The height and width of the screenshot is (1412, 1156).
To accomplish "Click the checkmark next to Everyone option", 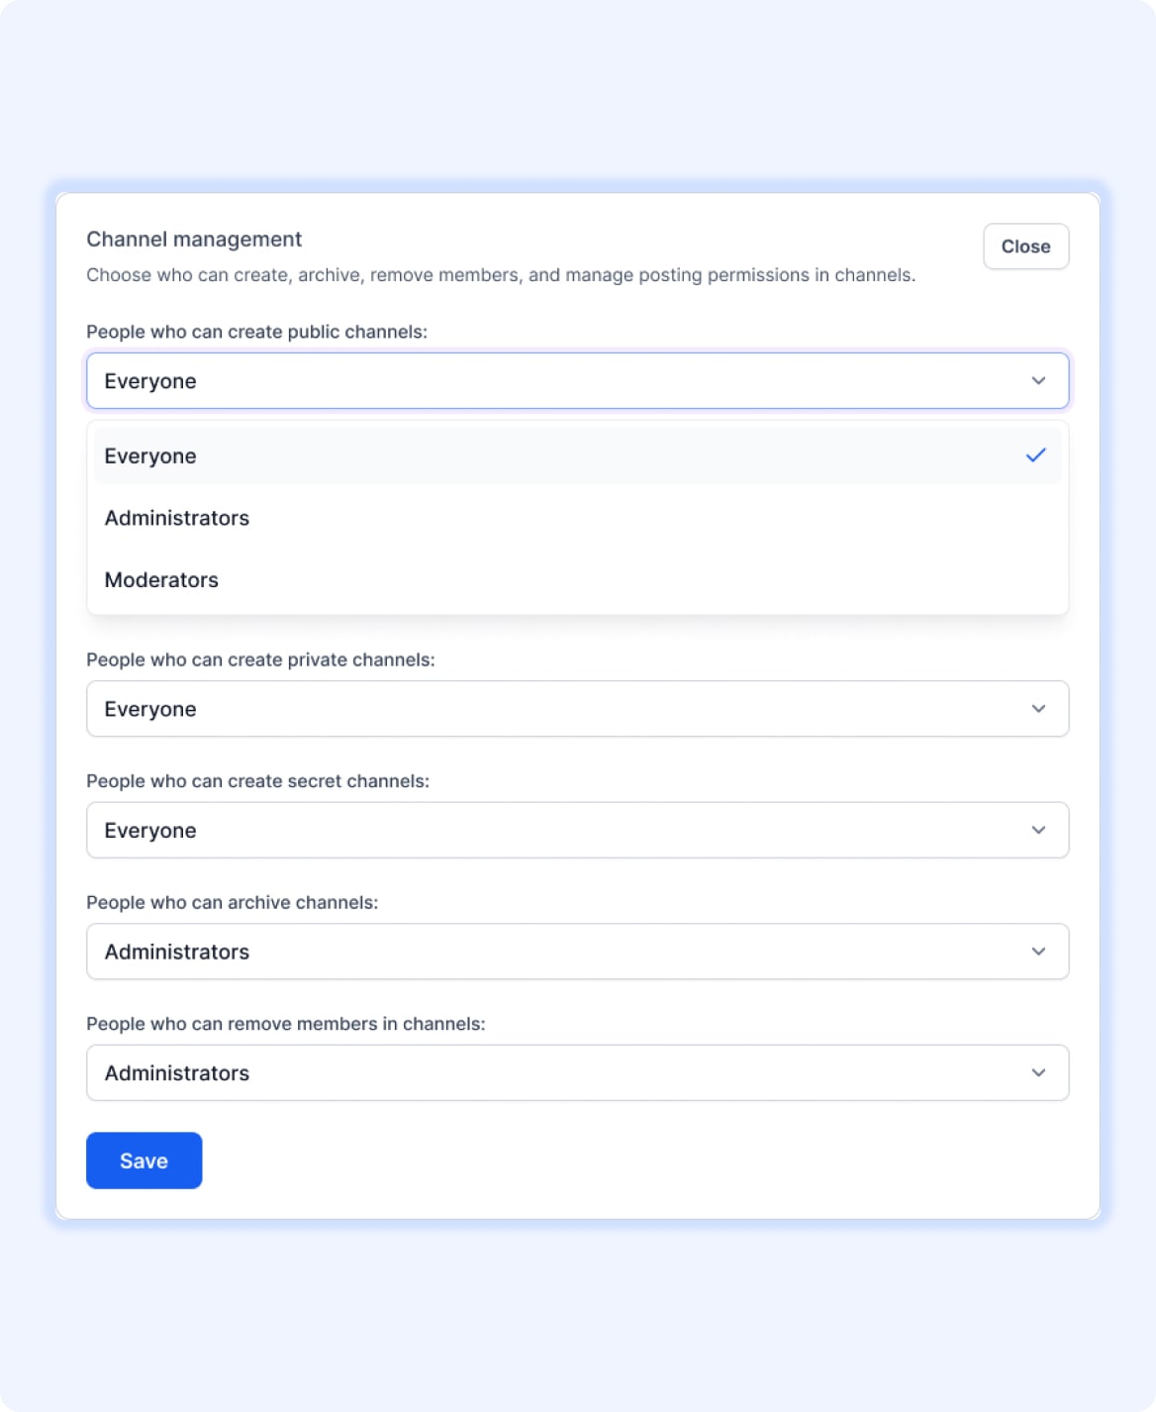I will coord(1037,455).
